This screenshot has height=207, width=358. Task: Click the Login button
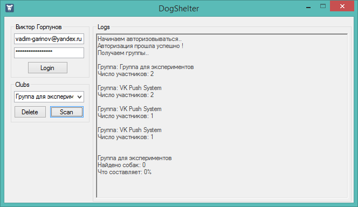tap(47, 68)
